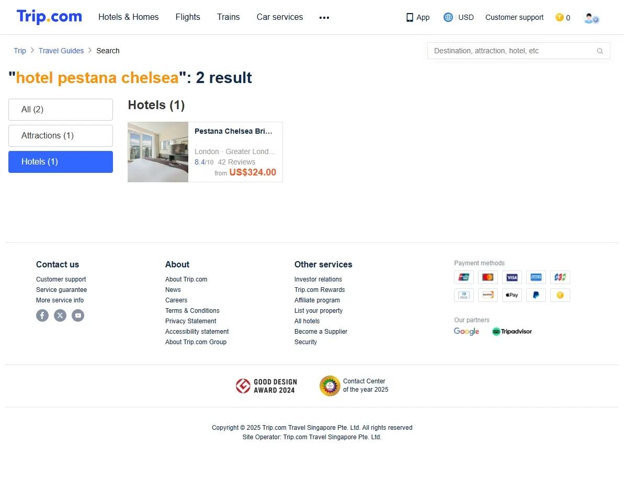Open the About Trip.com link

pos(186,279)
